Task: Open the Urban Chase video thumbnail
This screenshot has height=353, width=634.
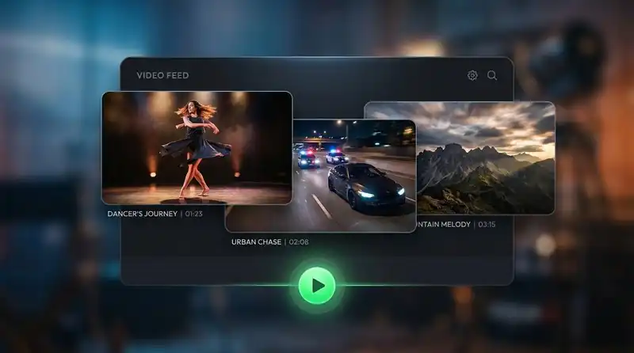Action: [x=320, y=176]
